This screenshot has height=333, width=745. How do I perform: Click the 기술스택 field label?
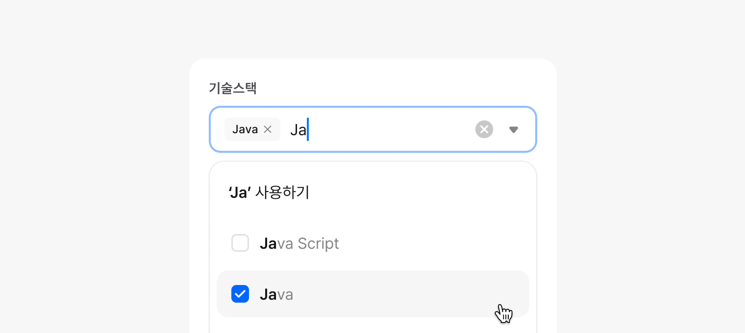tap(233, 88)
